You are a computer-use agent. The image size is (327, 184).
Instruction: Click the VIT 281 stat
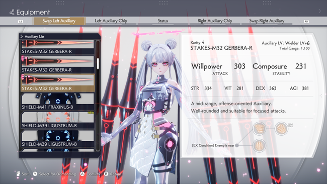pos(234,88)
